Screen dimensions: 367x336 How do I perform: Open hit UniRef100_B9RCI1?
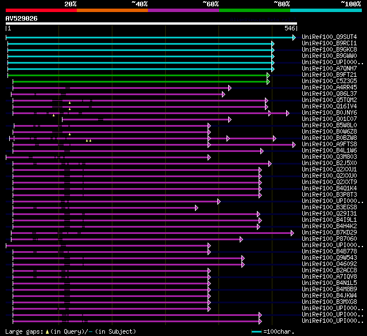pyautogui.click(x=329, y=43)
